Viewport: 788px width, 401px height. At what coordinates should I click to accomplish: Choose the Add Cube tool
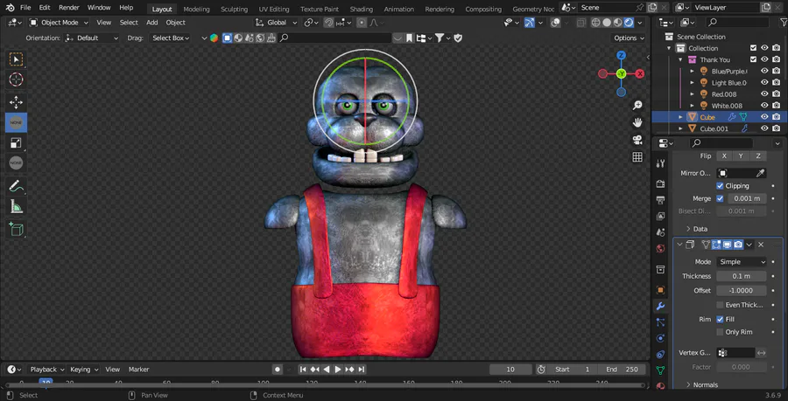[16, 230]
